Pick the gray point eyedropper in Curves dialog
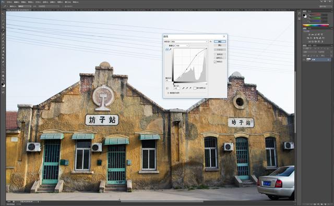This screenshot has width=334, height=206. point(187,88)
